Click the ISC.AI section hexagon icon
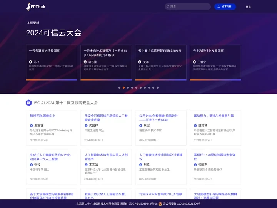Viewport: 277px width, 208px height. point(28,103)
